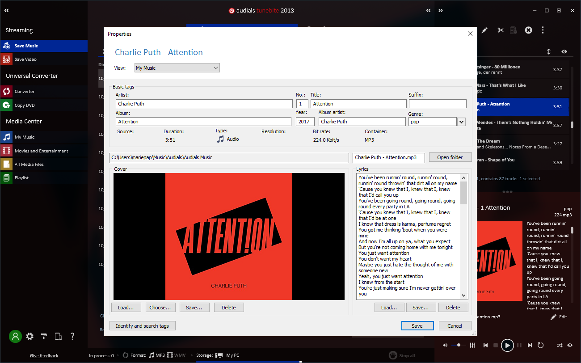The width and height of the screenshot is (581, 363).
Task: Open My Music in Media Center
Action: 44,137
